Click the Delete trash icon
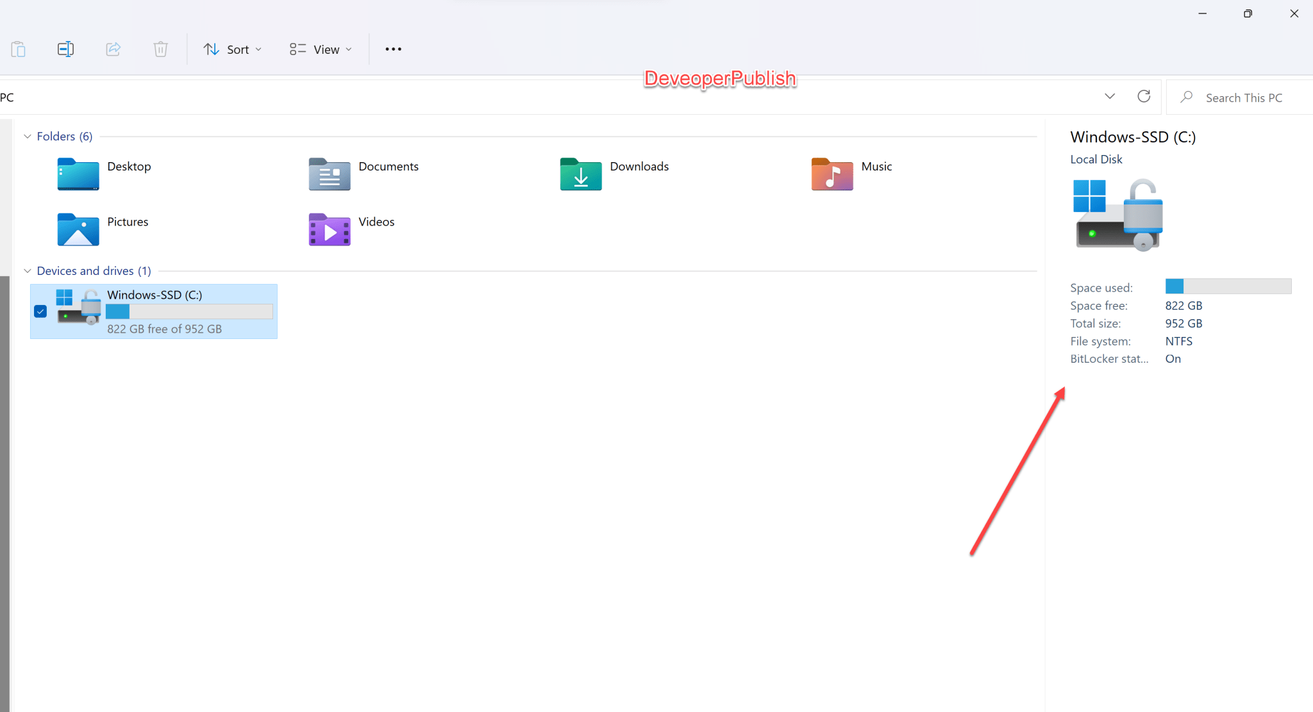The width and height of the screenshot is (1313, 712). tap(160, 49)
